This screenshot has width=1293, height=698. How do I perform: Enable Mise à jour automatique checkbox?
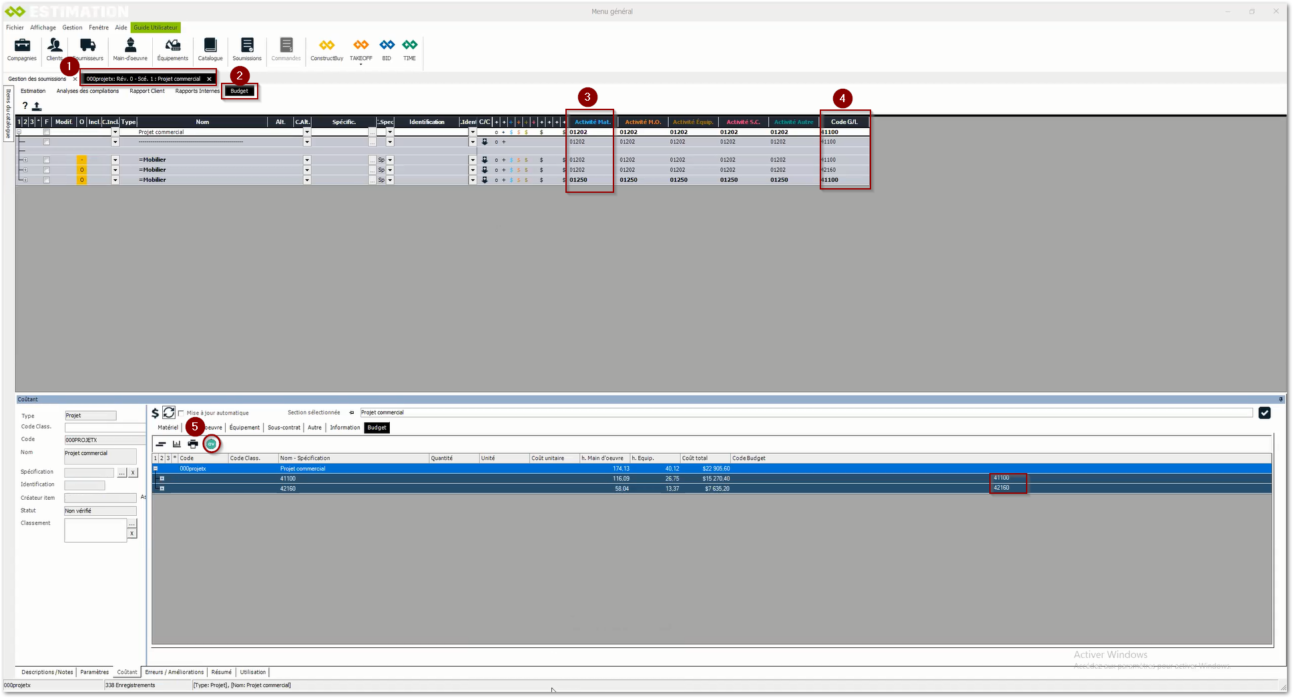click(181, 413)
